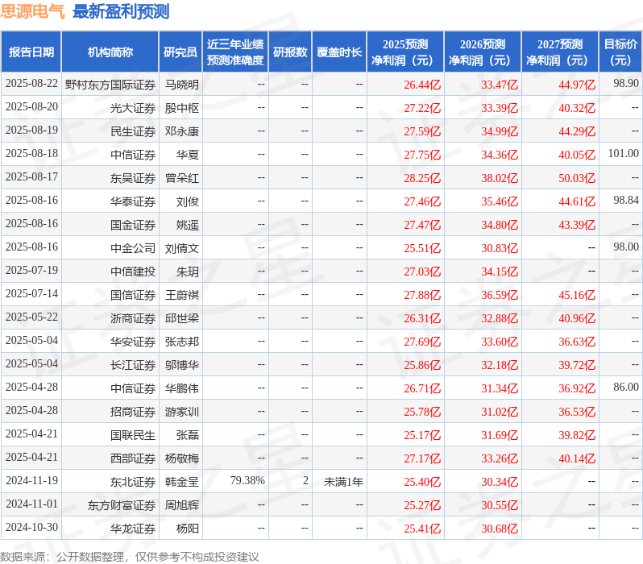This screenshot has width=643, height=564.
Task: Select the date 2025-08-22
Action: pyautogui.click(x=31, y=84)
